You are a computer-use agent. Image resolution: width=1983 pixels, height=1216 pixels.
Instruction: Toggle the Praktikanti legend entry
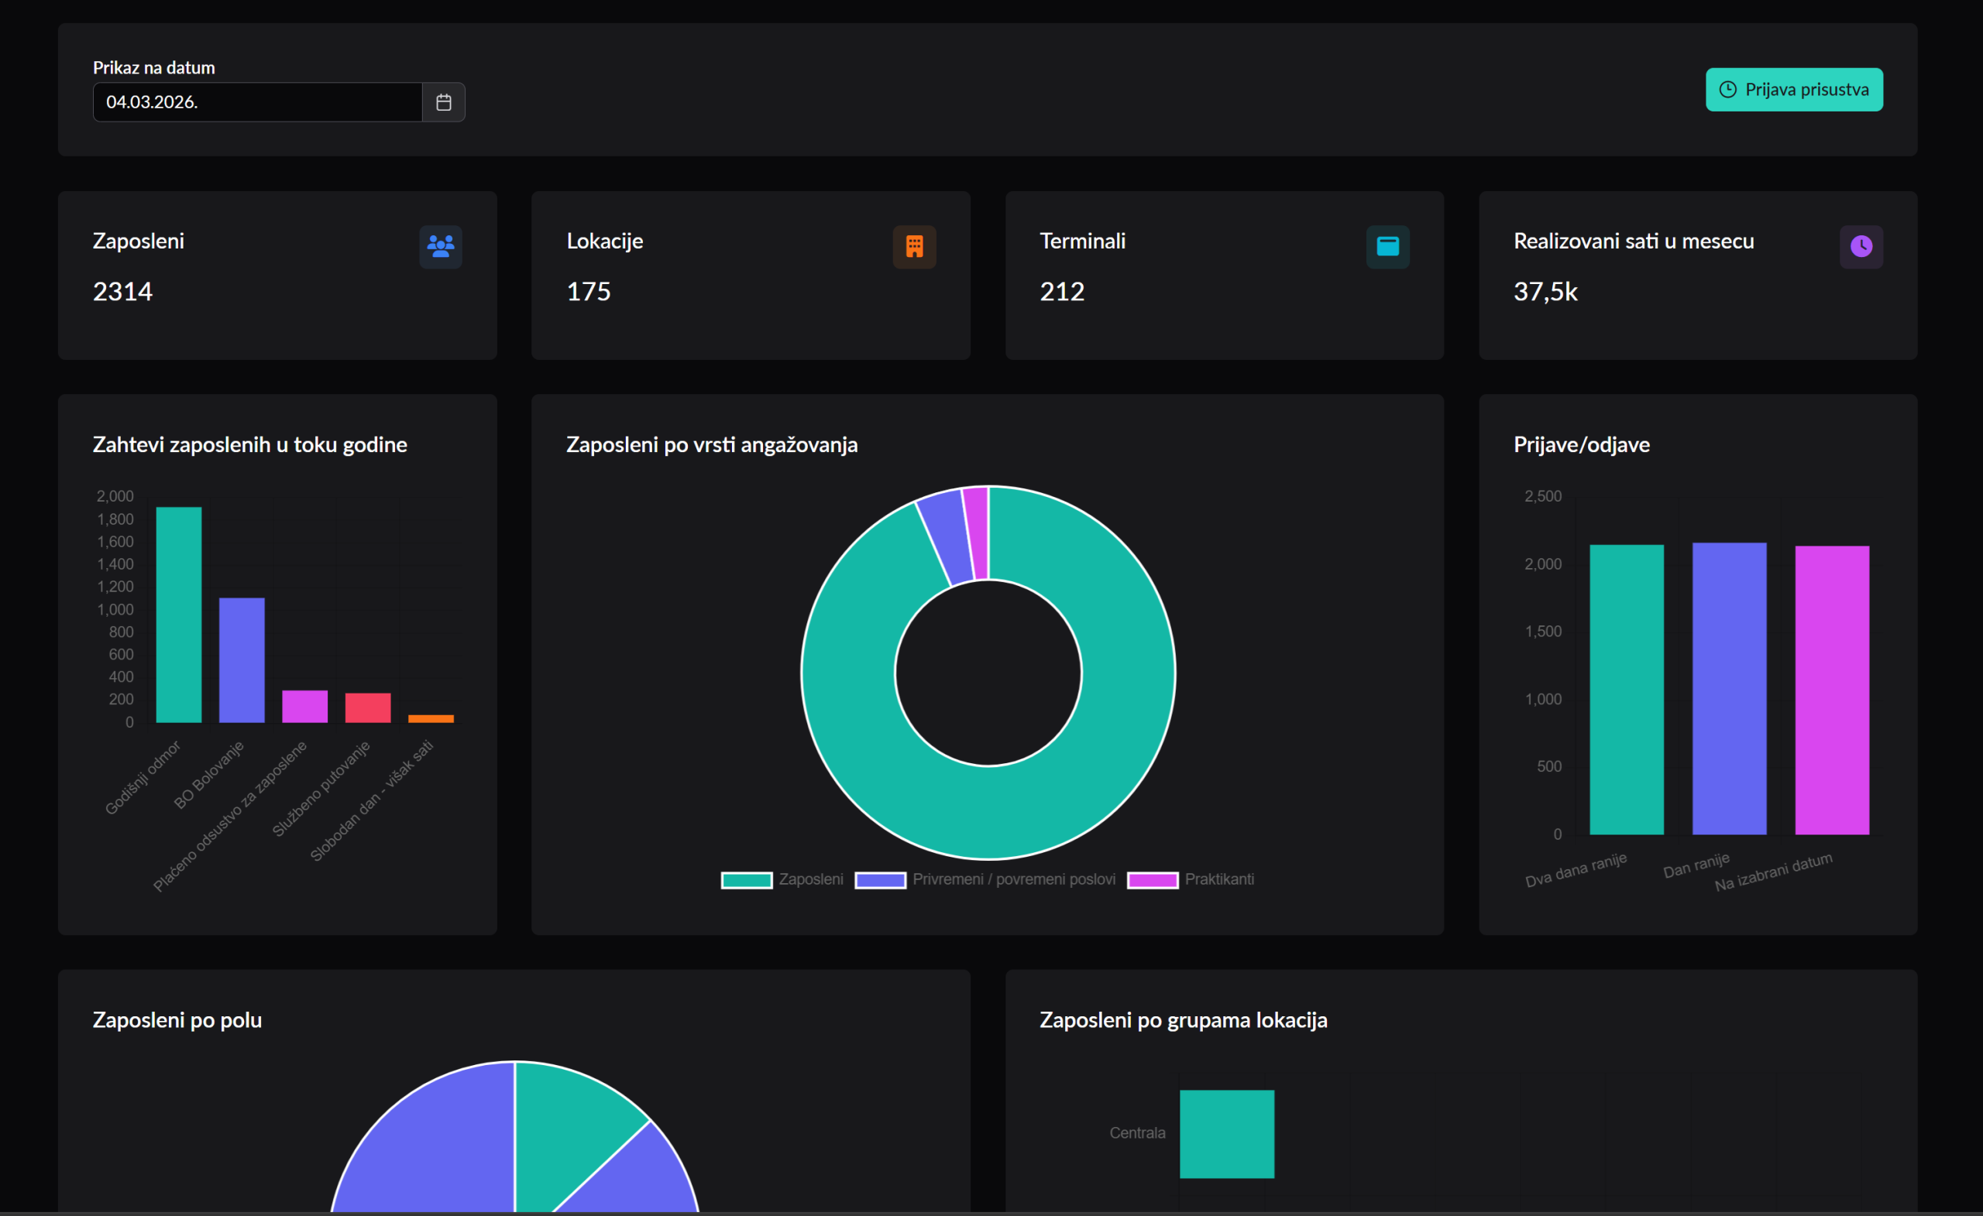[1218, 879]
